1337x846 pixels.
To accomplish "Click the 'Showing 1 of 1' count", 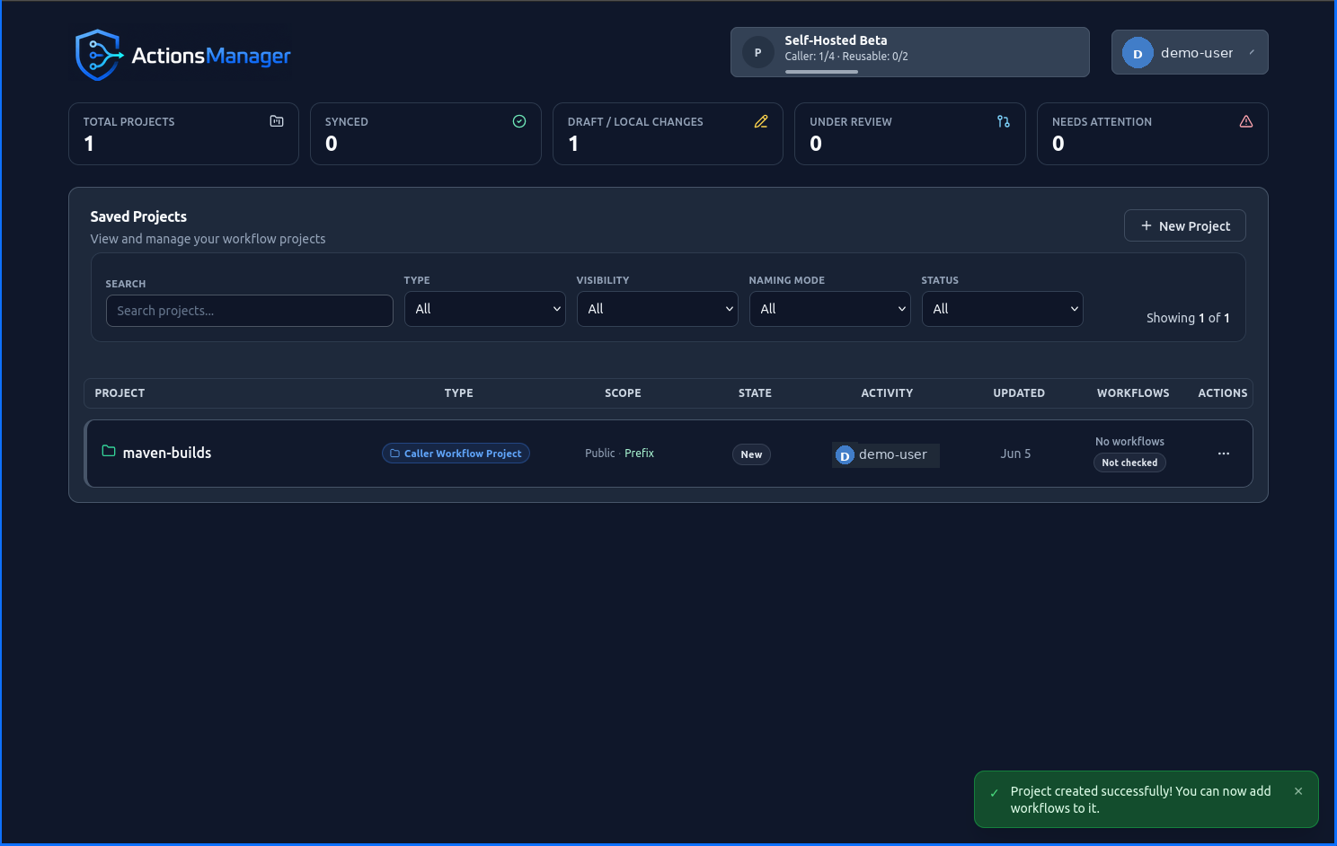I will [x=1188, y=318].
